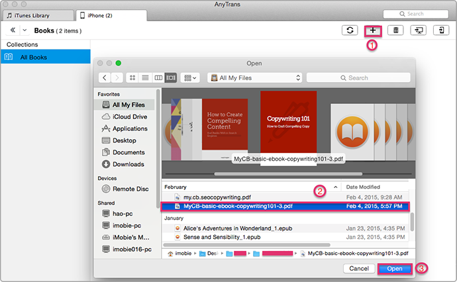Switch to the iTunes Library tab
This screenshot has height=282, width=457.
(x=38, y=15)
